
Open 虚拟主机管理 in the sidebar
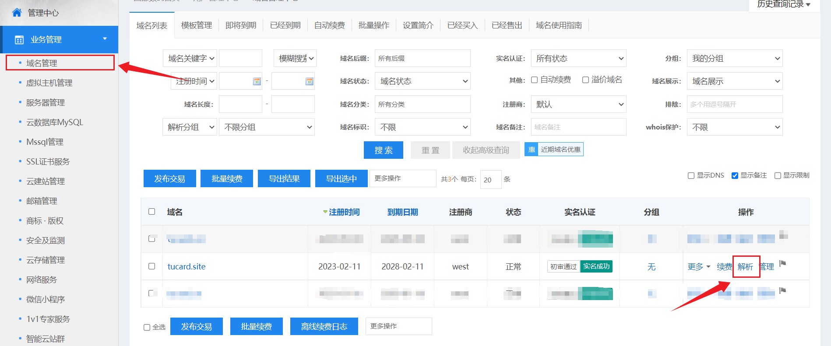pyautogui.click(x=49, y=83)
